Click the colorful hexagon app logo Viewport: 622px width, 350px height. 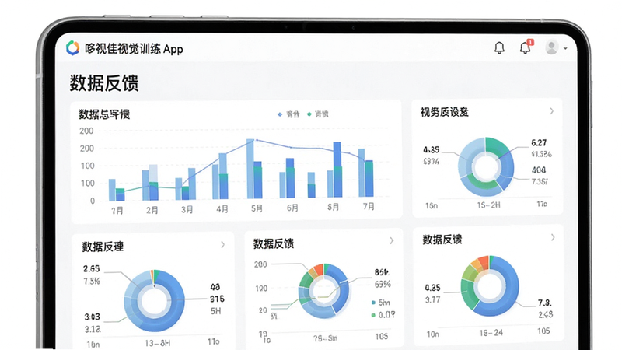tap(72, 48)
